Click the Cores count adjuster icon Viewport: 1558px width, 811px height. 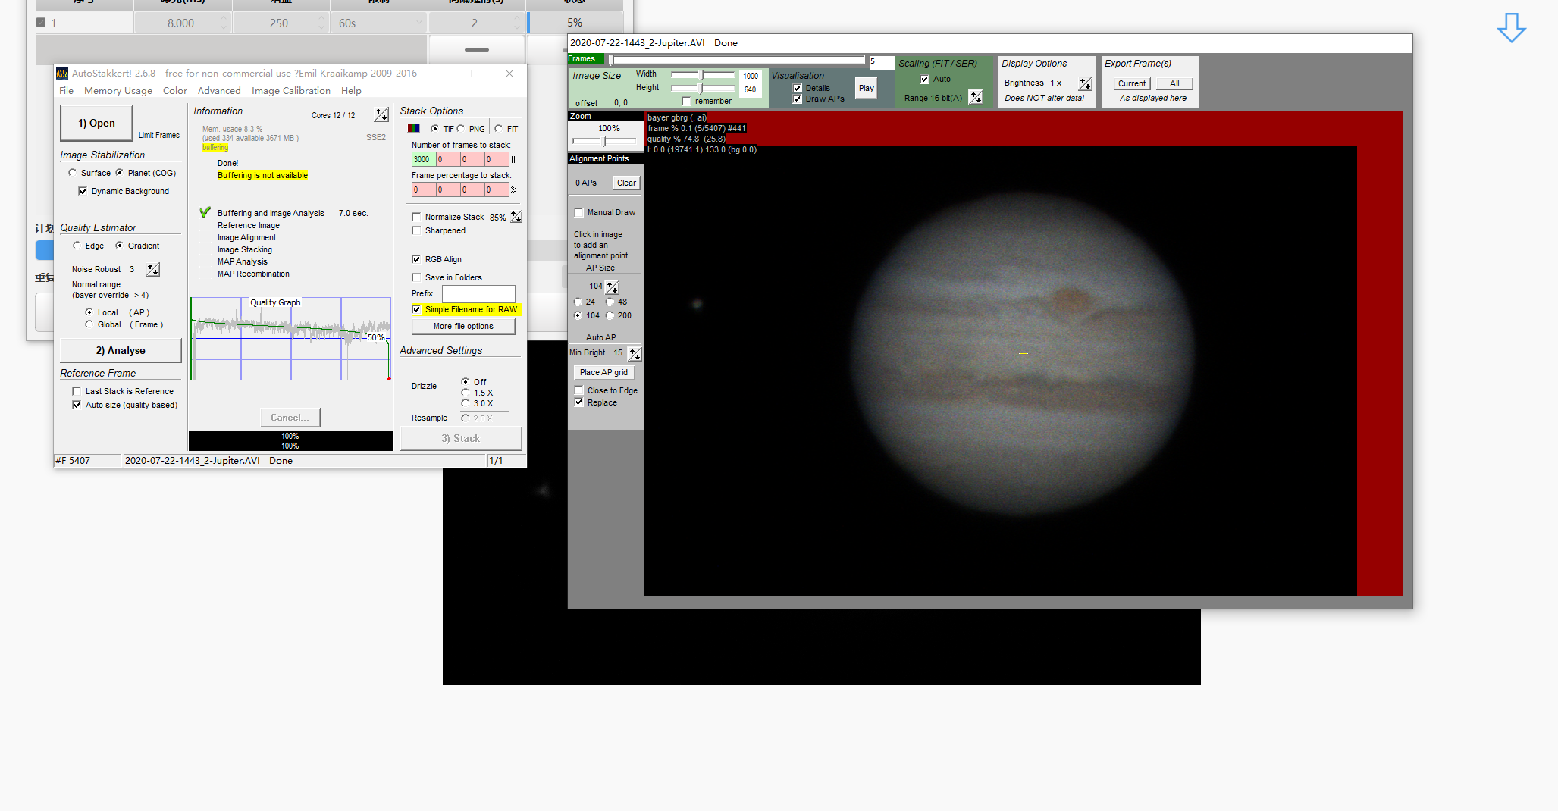(381, 114)
